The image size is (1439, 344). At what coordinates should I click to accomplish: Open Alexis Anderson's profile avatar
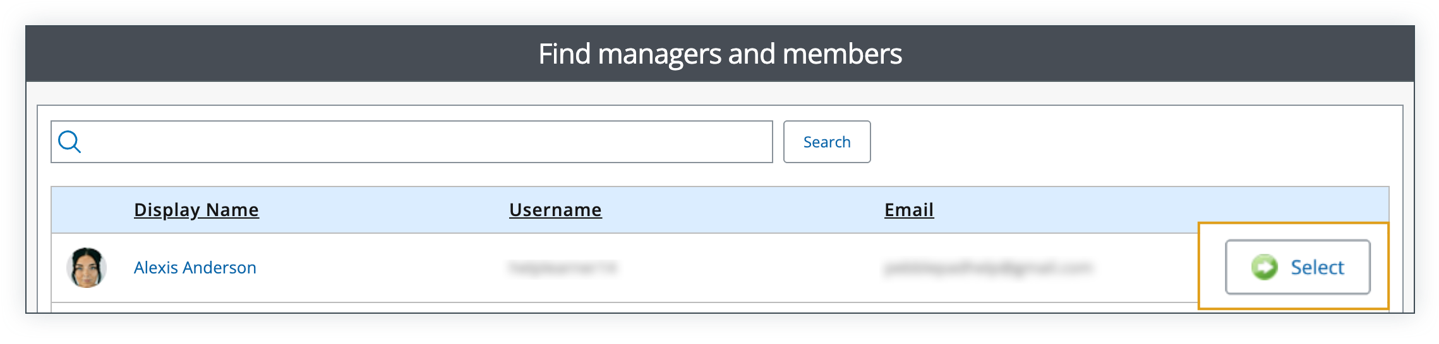coord(87,268)
